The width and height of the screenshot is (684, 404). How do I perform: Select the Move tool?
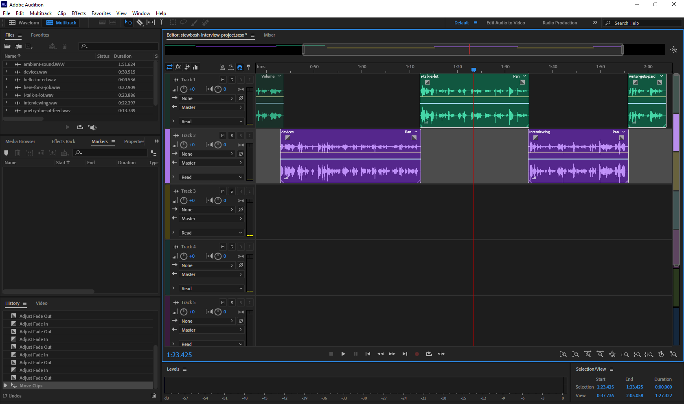click(x=128, y=22)
